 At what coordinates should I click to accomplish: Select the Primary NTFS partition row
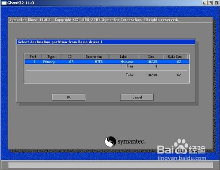[x=107, y=62]
